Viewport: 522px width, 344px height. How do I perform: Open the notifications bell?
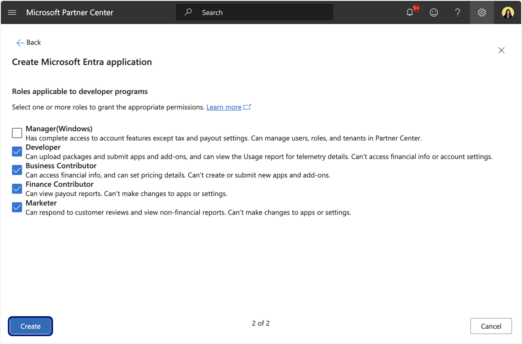click(x=410, y=13)
